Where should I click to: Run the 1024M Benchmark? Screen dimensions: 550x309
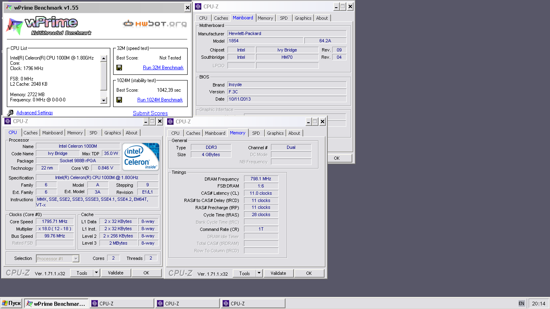coord(160,100)
